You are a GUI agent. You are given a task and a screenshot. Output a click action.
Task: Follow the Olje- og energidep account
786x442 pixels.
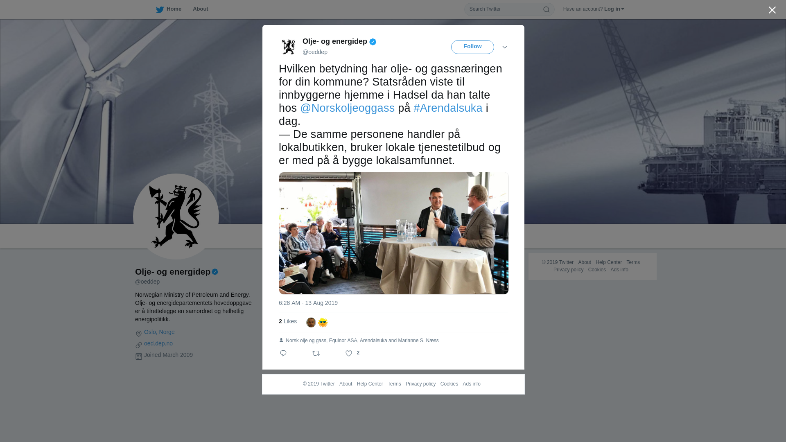[472, 47]
